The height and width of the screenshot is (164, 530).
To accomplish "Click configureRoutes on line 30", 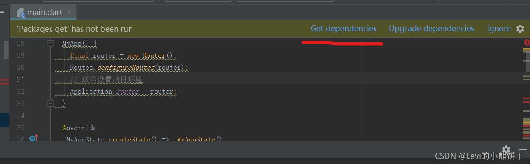I will pos(126,68).
